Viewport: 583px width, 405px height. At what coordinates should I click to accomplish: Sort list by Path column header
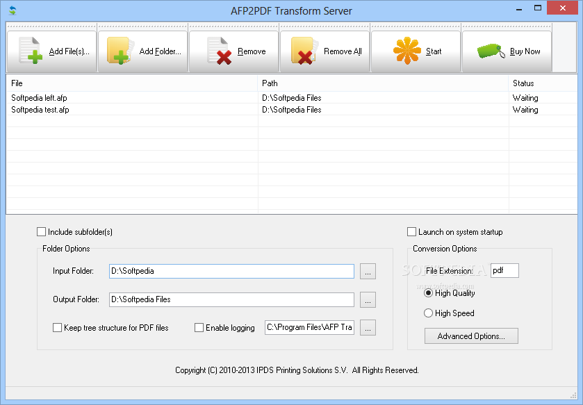click(x=383, y=83)
